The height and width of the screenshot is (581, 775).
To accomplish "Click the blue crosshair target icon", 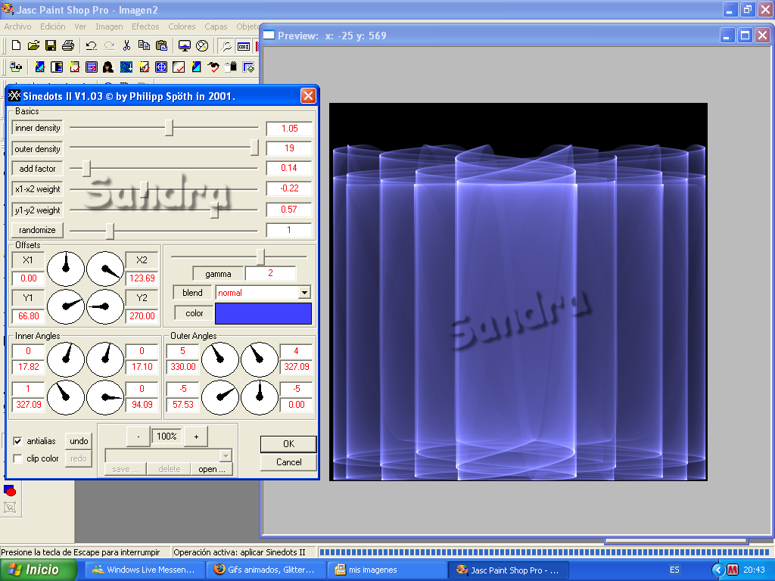I will click(x=161, y=67).
